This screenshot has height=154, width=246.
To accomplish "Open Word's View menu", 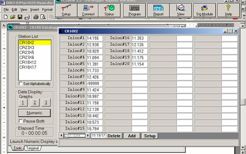I will 23,10.
